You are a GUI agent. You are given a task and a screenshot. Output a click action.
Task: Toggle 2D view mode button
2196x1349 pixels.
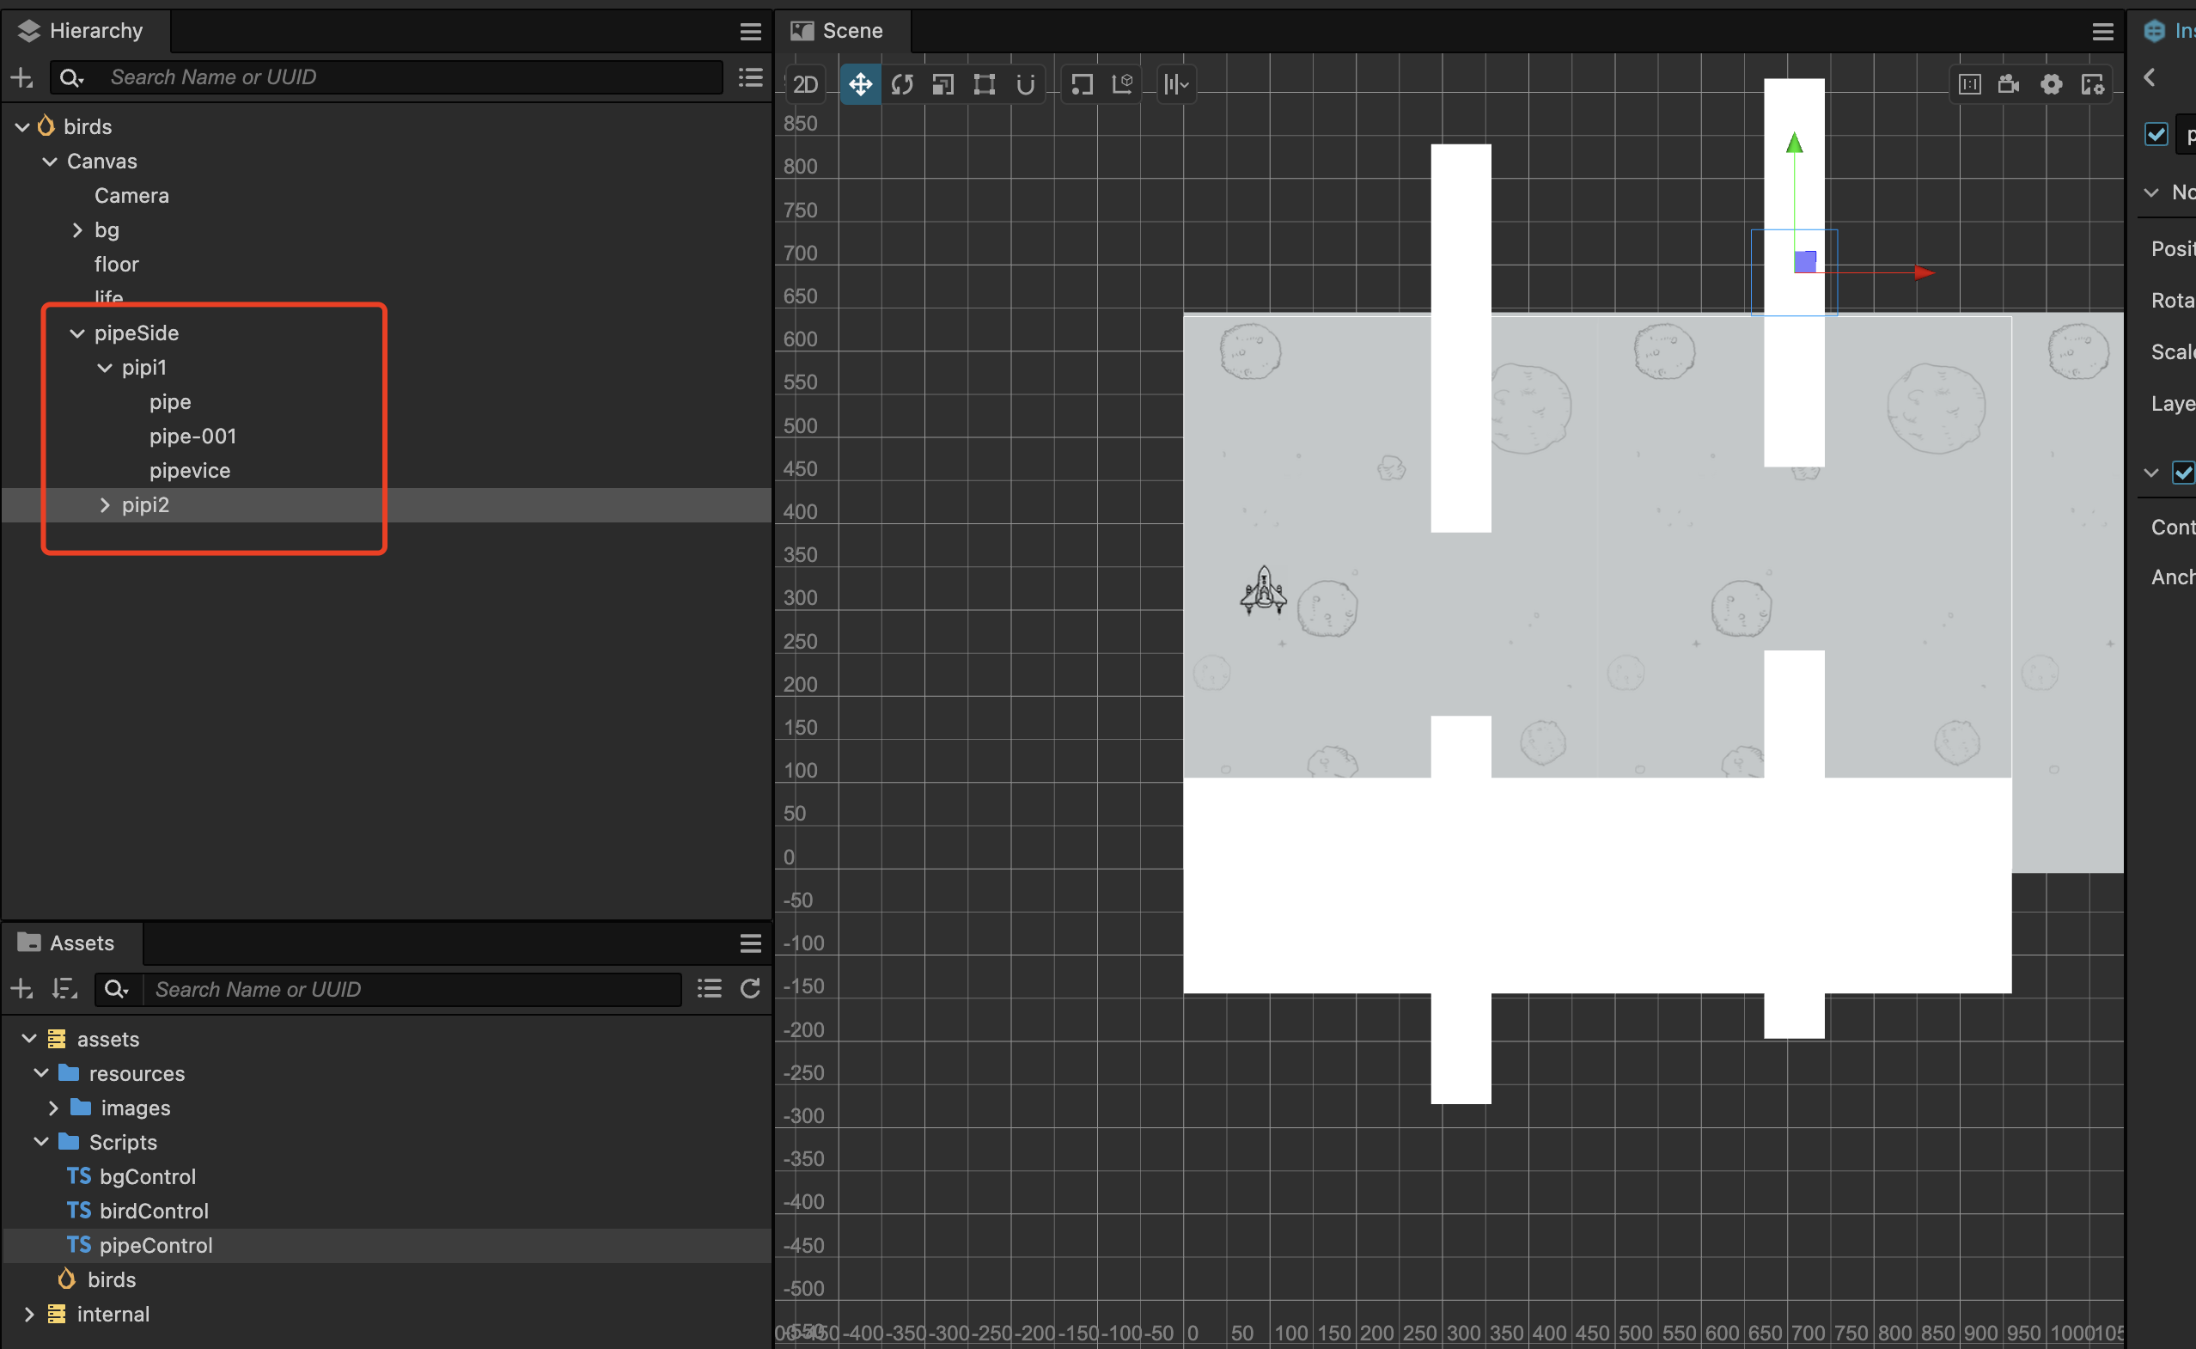click(x=804, y=84)
